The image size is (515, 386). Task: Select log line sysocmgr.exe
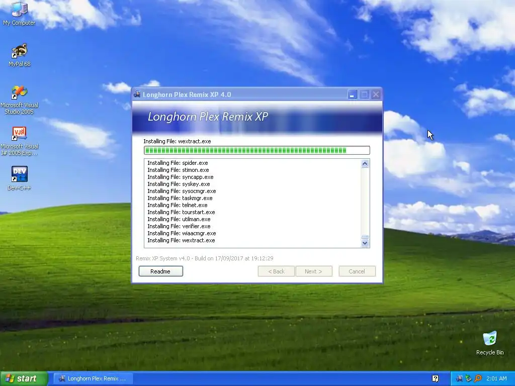182,191
